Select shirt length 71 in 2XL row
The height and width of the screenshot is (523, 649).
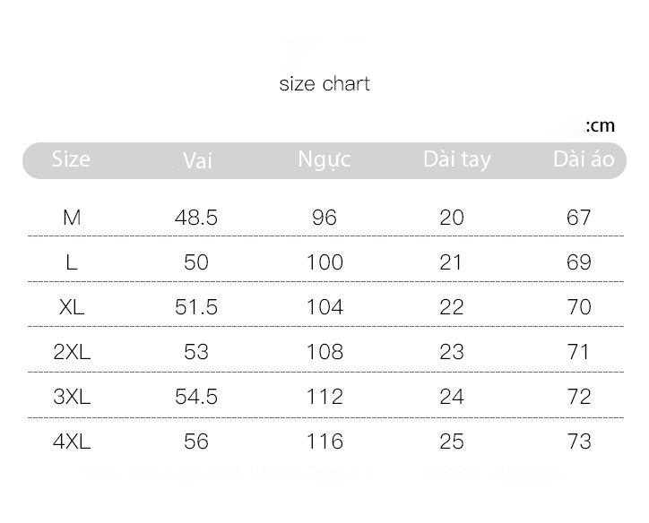(578, 352)
